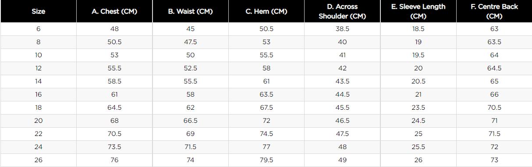
Task: Click the B. Waist (CM) header
Action: [x=190, y=11]
